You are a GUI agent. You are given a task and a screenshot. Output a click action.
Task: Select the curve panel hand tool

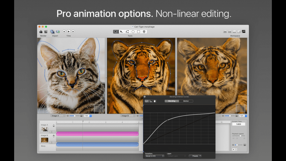pos(155,101)
